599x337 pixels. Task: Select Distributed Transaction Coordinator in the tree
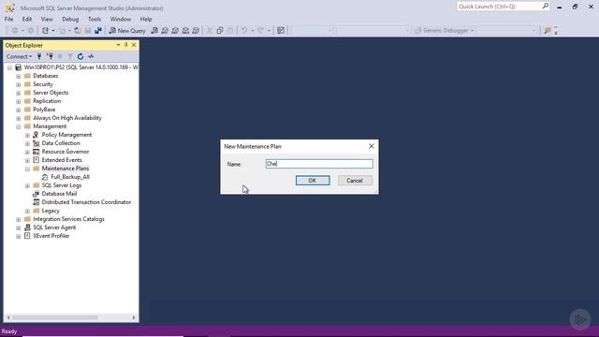pyautogui.click(x=86, y=202)
